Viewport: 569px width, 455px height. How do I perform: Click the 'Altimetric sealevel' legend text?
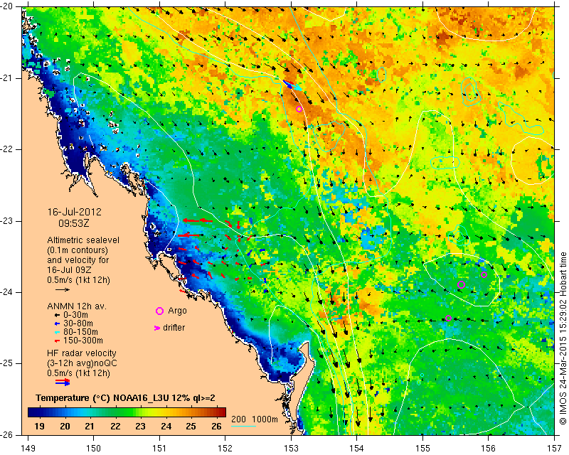pyautogui.click(x=83, y=240)
